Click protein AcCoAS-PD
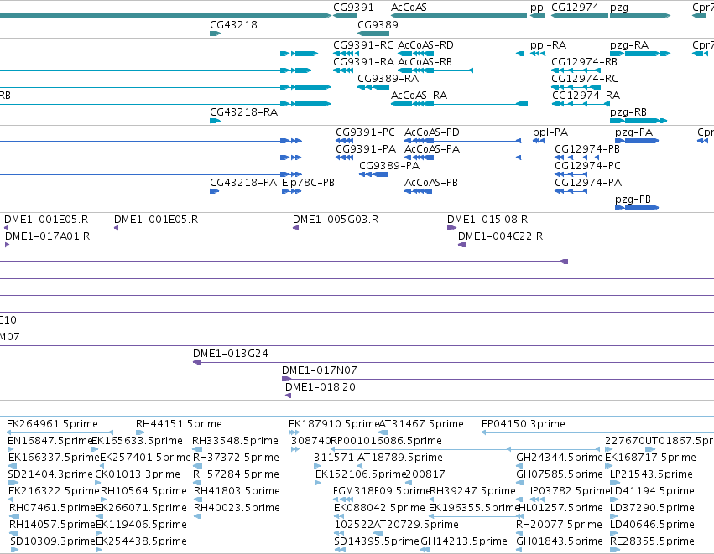714x554 pixels. [432, 132]
